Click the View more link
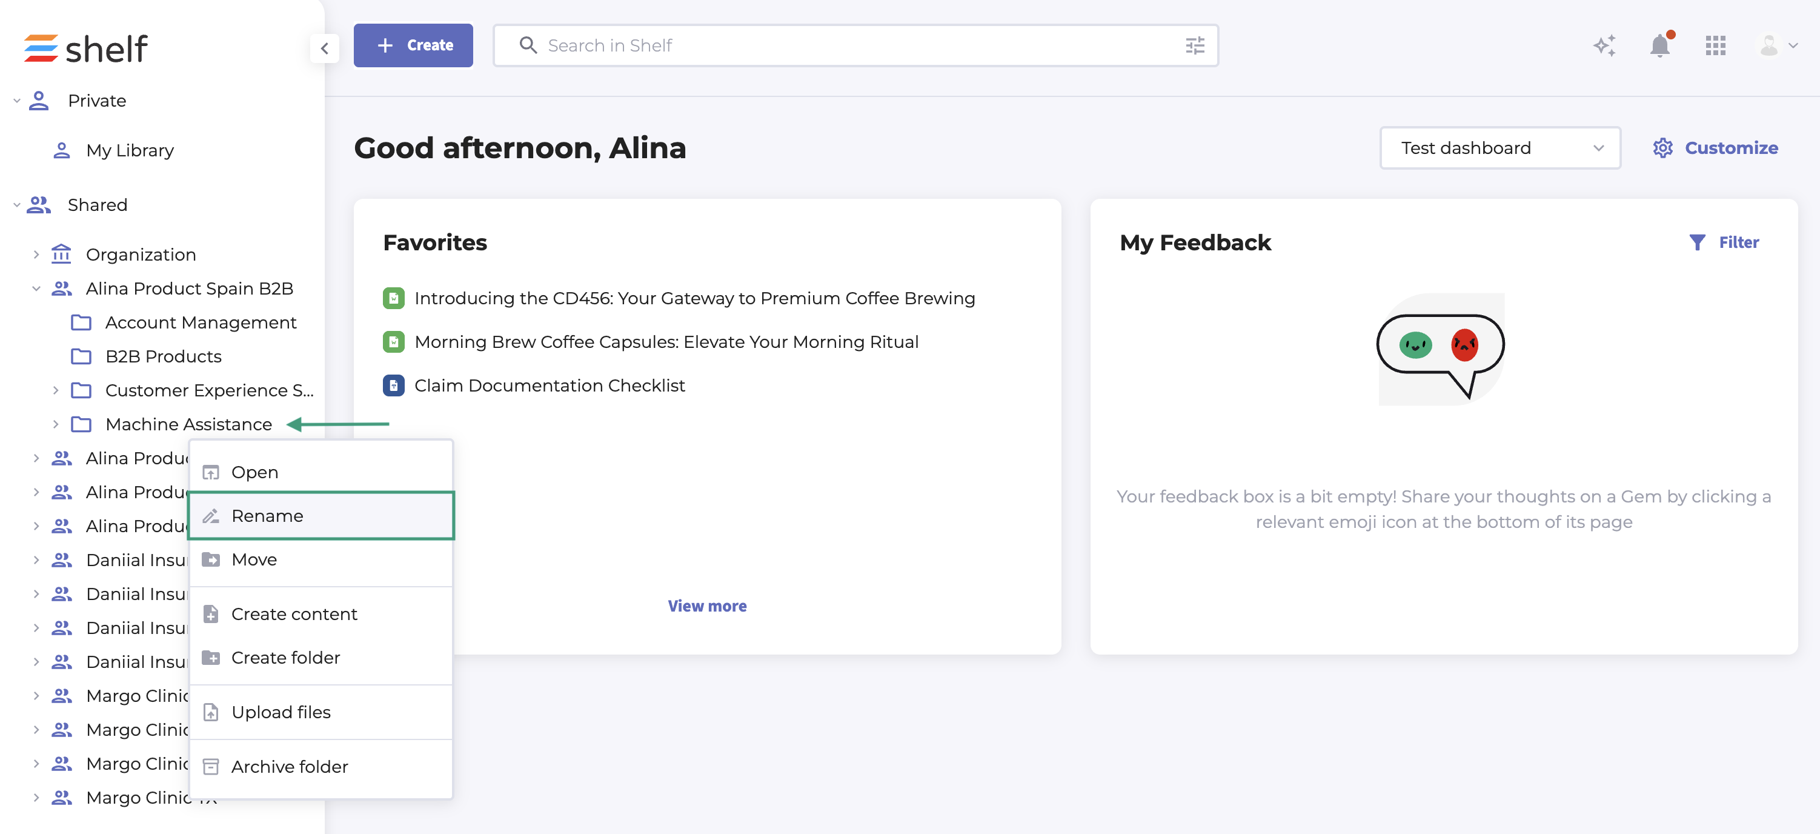Image resolution: width=1820 pixels, height=834 pixels. click(706, 605)
